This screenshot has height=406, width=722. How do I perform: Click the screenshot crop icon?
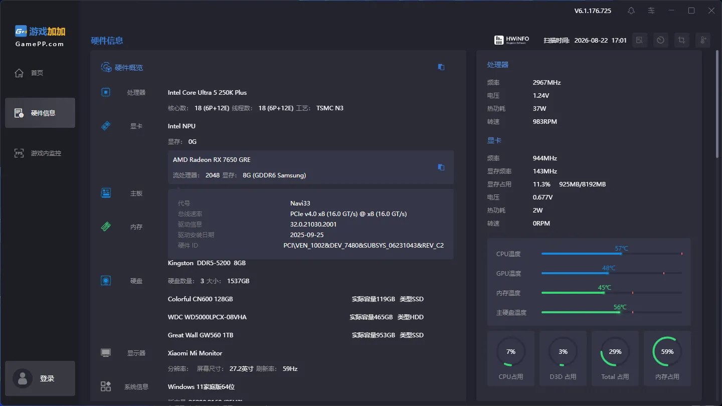point(681,40)
